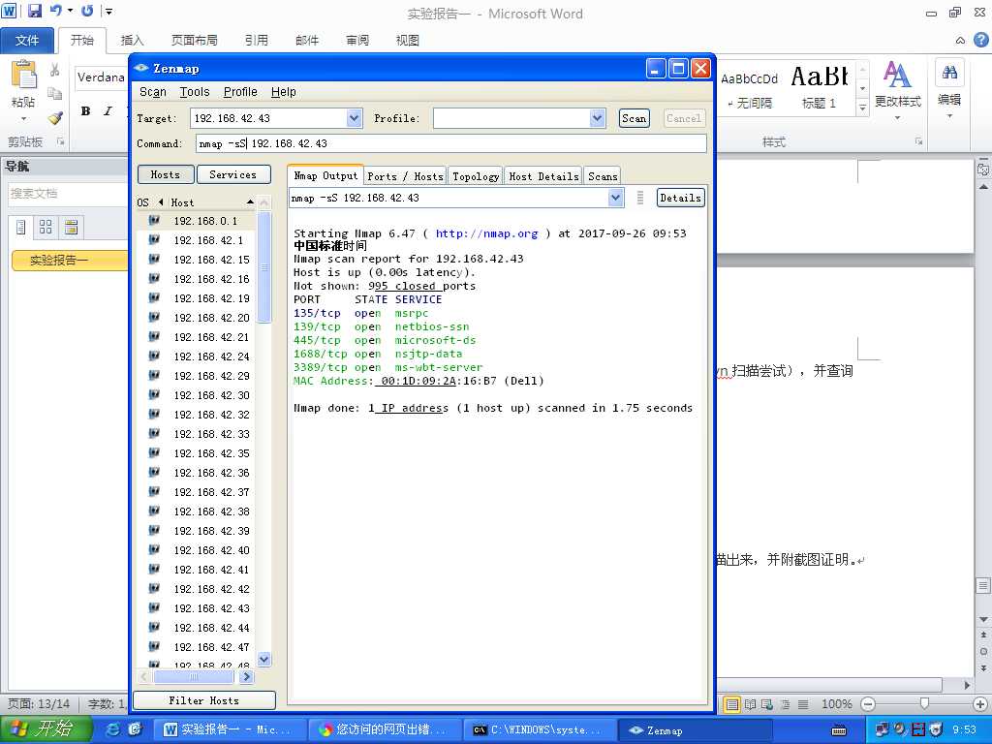Screen dimensions: 992x744
Task: Open Zenmap Scan menu
Action: click(152, 92)
